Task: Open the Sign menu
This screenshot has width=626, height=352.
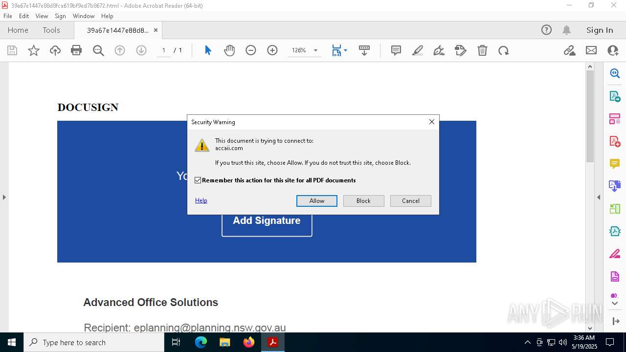Action: pos(60,16)
